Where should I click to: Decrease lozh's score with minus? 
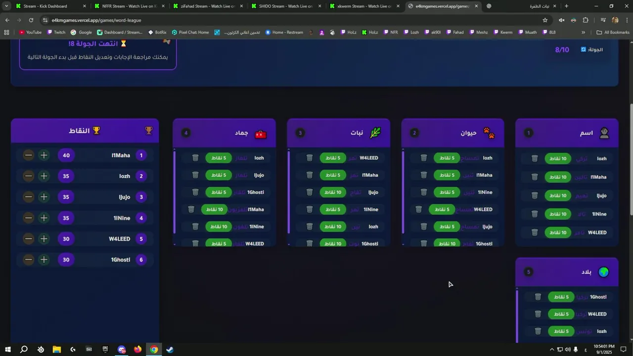[x=29, y=176]
